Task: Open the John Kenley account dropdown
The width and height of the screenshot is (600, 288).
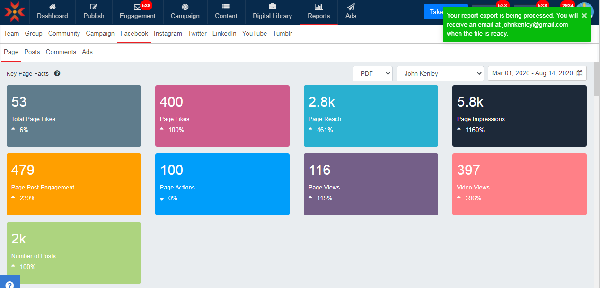Action: coord(440,73)
